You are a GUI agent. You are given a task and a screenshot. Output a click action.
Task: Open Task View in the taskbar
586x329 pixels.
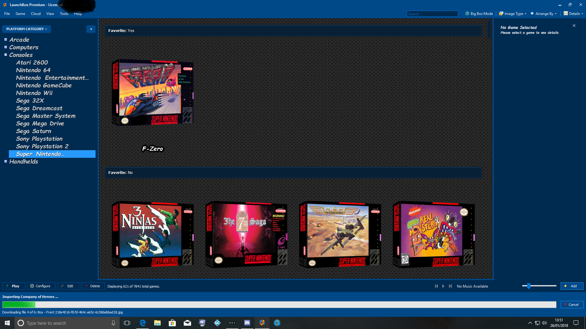coord(127,323)
